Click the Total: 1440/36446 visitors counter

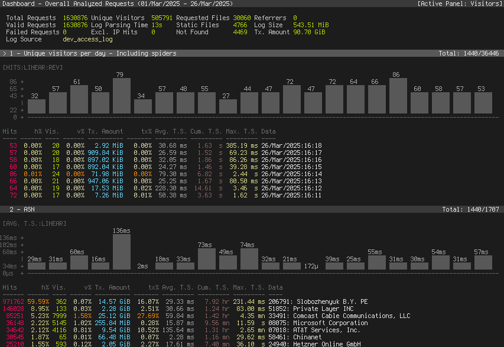(469, 53)
